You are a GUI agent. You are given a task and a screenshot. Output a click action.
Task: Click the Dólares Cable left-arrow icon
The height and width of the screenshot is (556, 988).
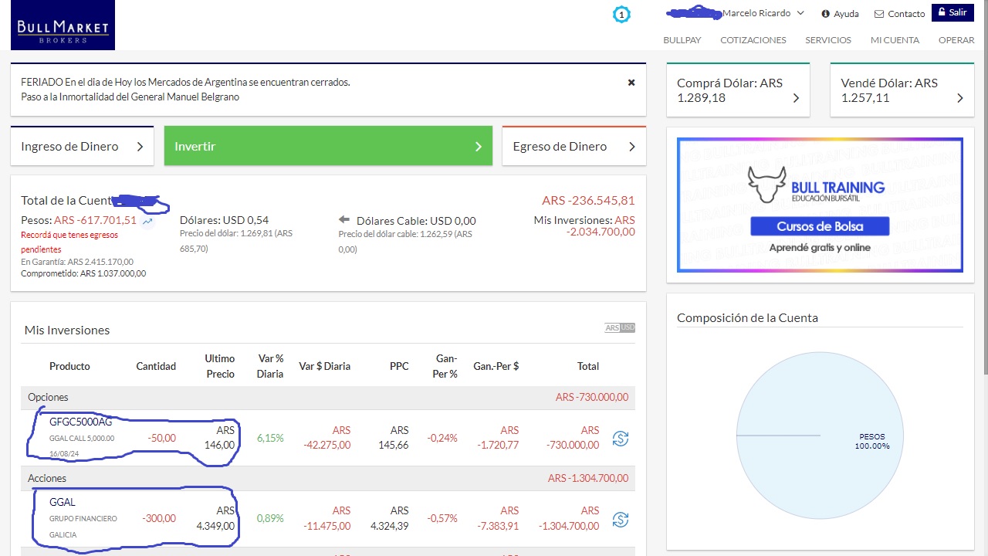point(344,220)
